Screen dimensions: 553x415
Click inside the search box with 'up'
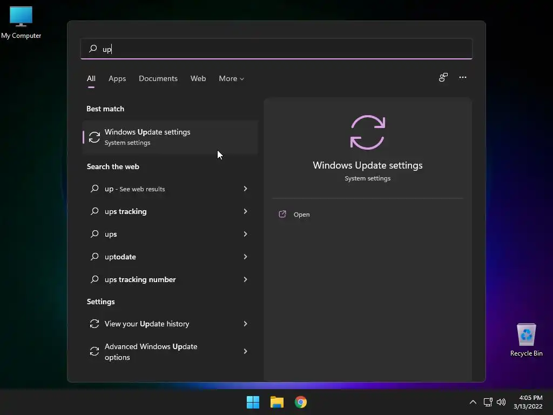pyautogui.click(x=276, y=49)
